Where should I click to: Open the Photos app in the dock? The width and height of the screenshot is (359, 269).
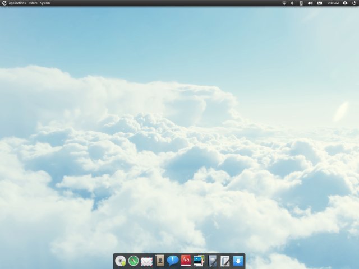point(199,261)
